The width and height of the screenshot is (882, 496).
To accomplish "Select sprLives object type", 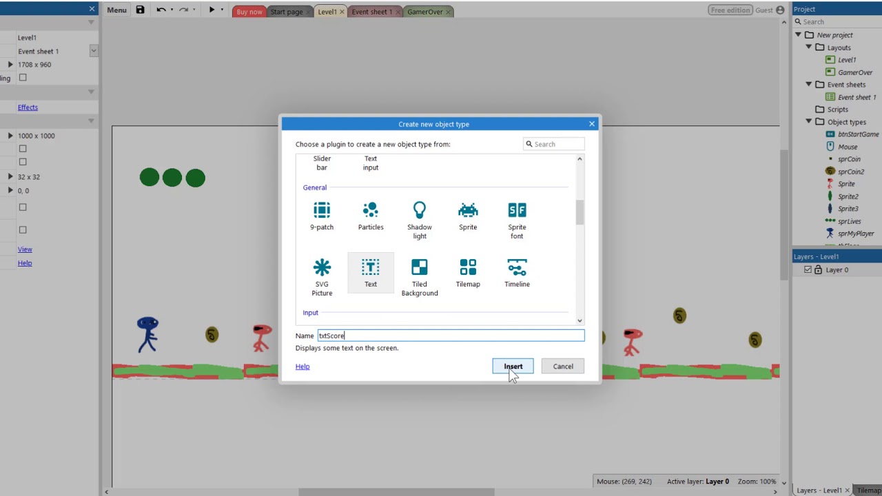I will coord(850,221).
